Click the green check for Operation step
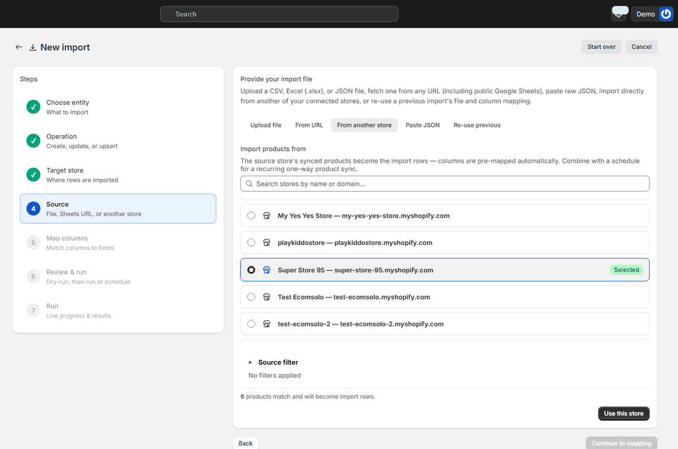 click(x=33, y=140)
